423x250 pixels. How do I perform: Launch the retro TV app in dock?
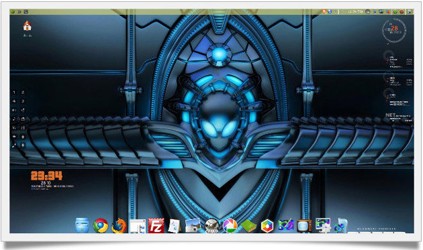(x=304, y=226)
